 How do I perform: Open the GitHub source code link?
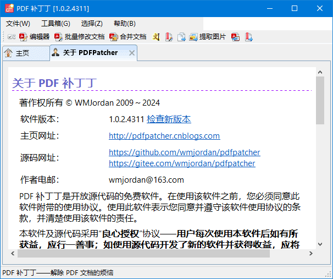[184, 152]
